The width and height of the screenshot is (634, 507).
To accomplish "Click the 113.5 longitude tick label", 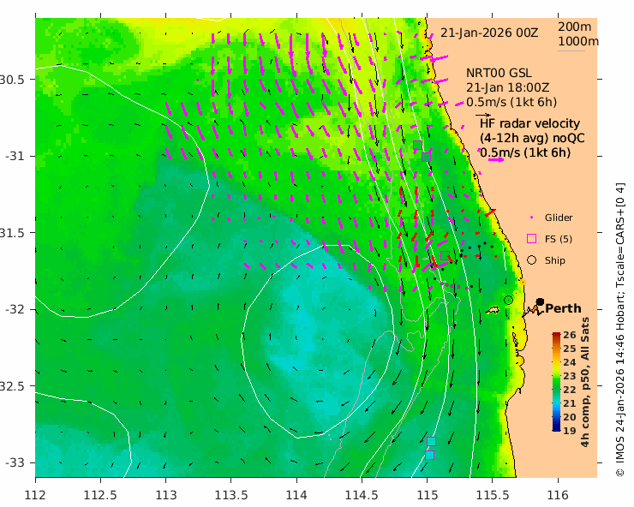I will [x=230, y=495].
